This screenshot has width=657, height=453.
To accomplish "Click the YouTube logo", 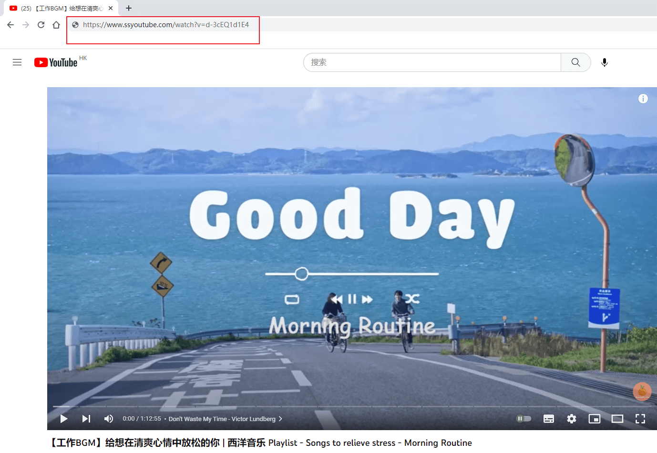I will (x=56, y=62).
